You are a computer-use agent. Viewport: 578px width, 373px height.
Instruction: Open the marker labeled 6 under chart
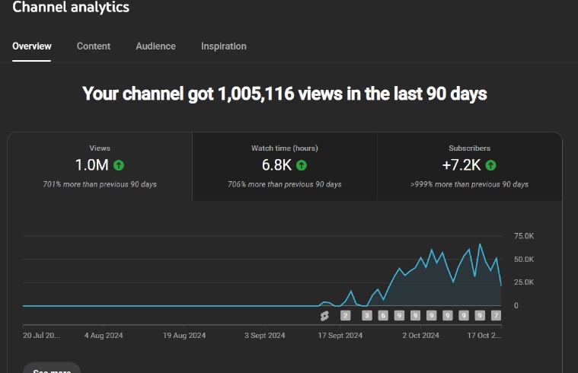[383, 315]
